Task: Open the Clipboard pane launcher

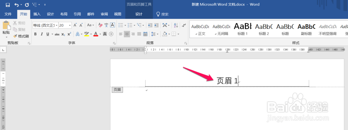Action: (29, 43)
